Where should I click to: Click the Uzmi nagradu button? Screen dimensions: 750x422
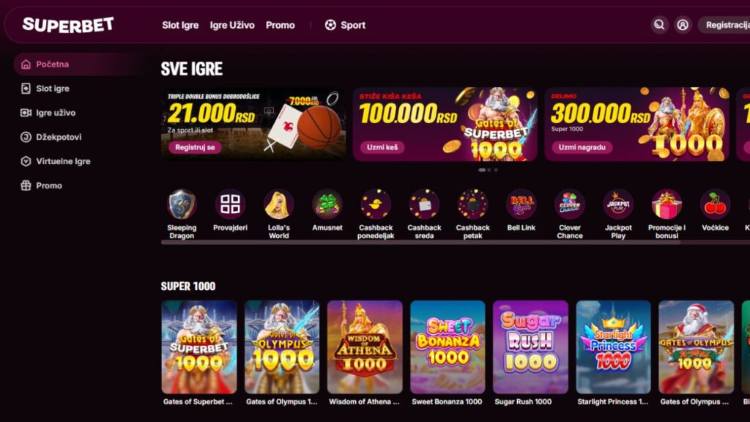point(582,147)
